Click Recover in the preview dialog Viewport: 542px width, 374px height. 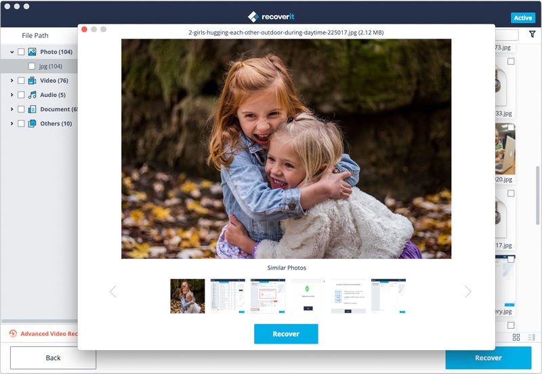pyautogui.click(x=286, y=334)
